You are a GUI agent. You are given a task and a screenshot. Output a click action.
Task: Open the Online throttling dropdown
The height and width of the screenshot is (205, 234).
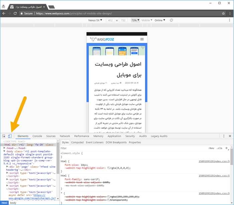160,20
